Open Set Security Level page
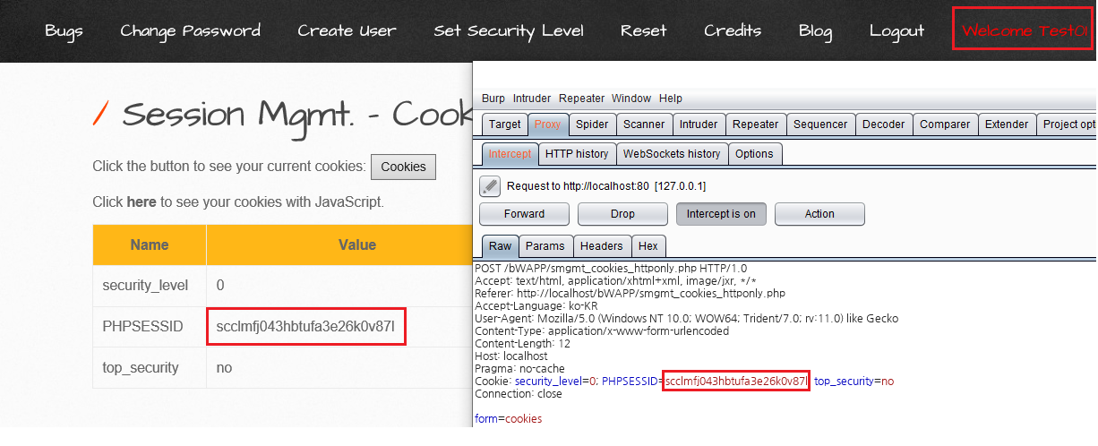 [509, 30]
